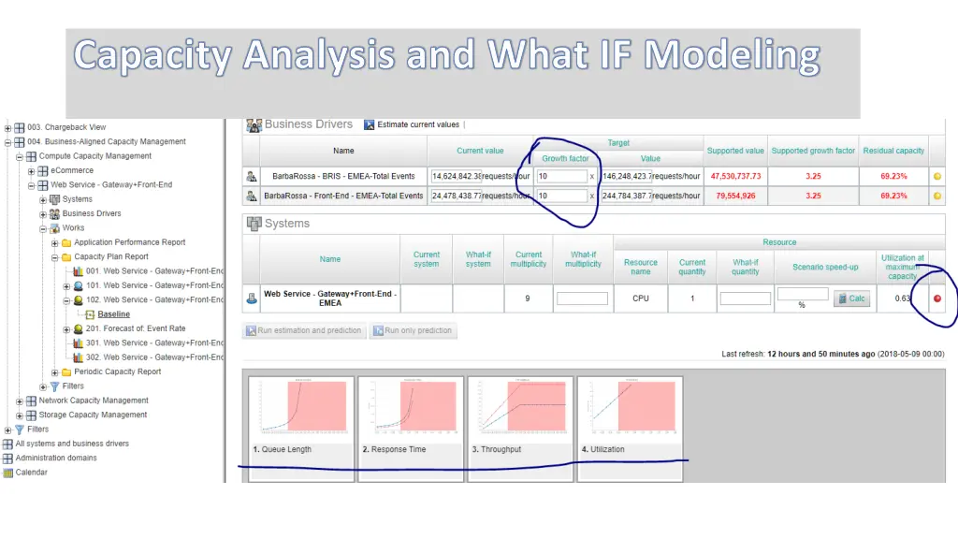Click the Scenario speed-up percent field
Image resolution: width=958 pixels, height=539 pixels.
(x=802, y=294)
